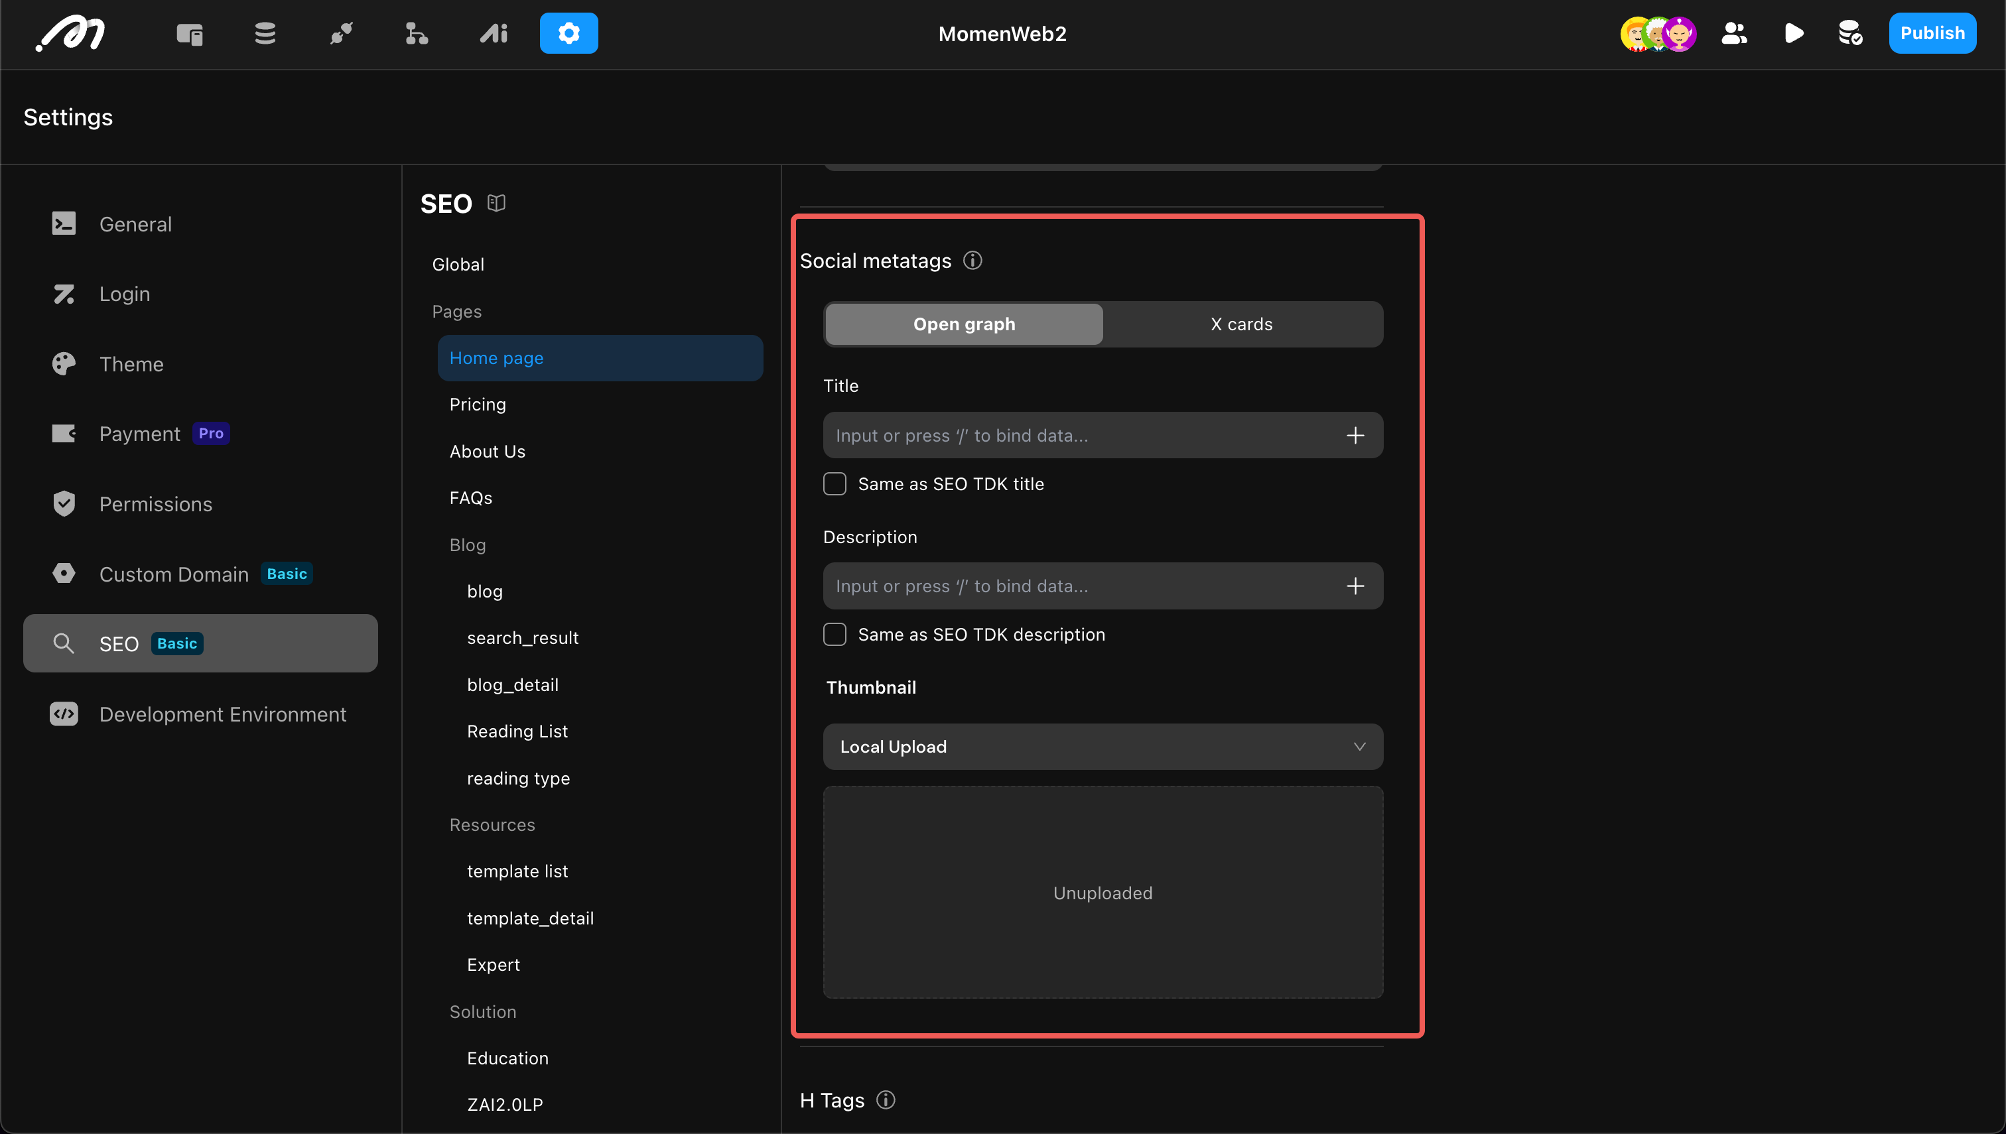Click the AI icon in top toolbar
This screenshot has width=2006, height=1134.
point(493,34)
